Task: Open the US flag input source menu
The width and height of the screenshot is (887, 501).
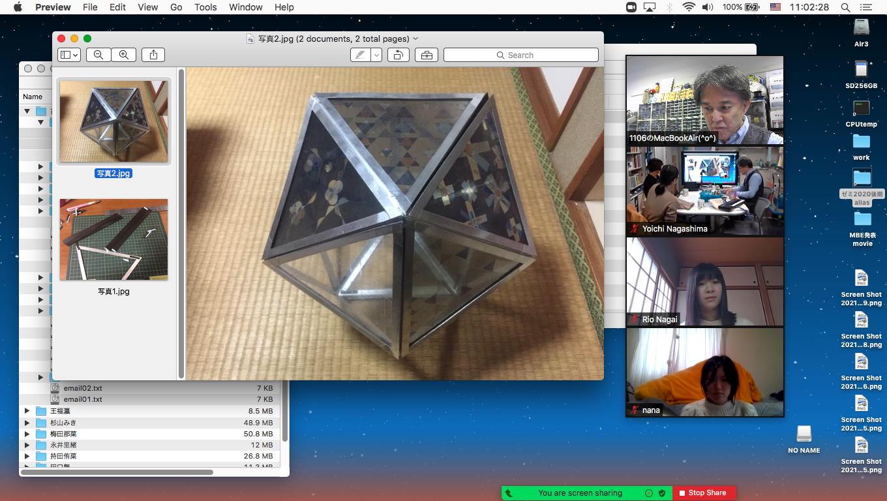Action: 775,7
